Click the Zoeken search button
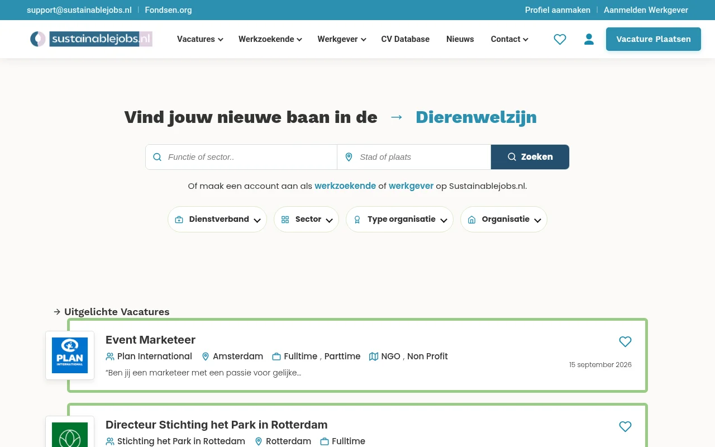This screenshot has width=715, height=447. pyautogui.click(x=530, y=157)
